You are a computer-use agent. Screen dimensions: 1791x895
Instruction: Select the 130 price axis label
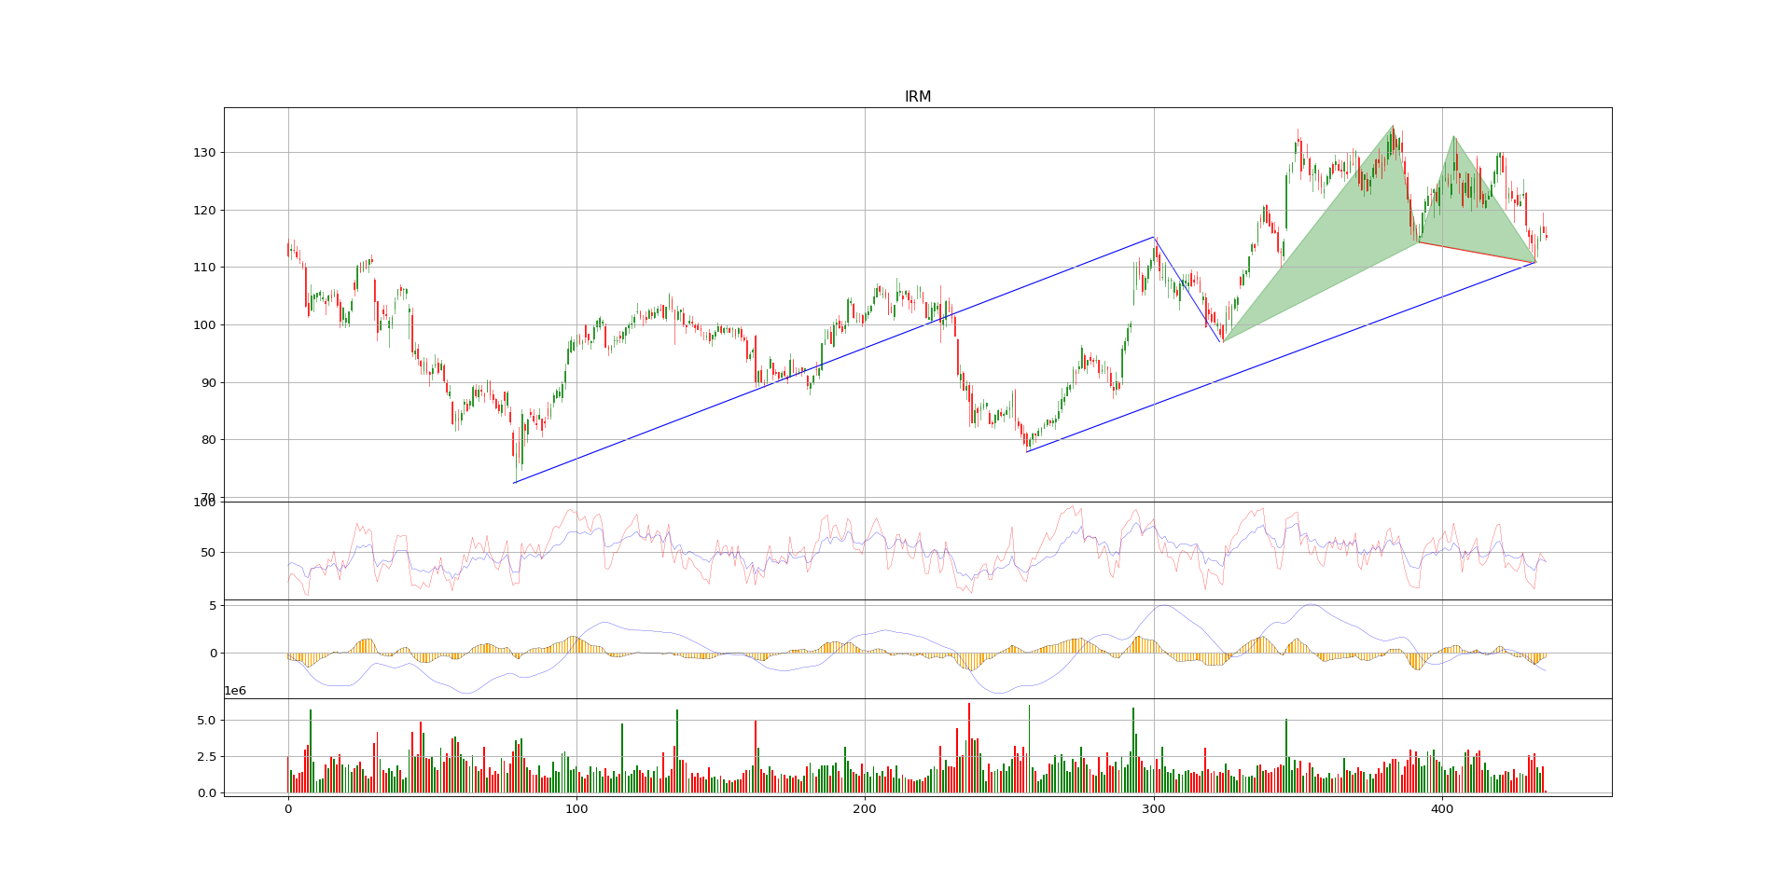(206, 153)
